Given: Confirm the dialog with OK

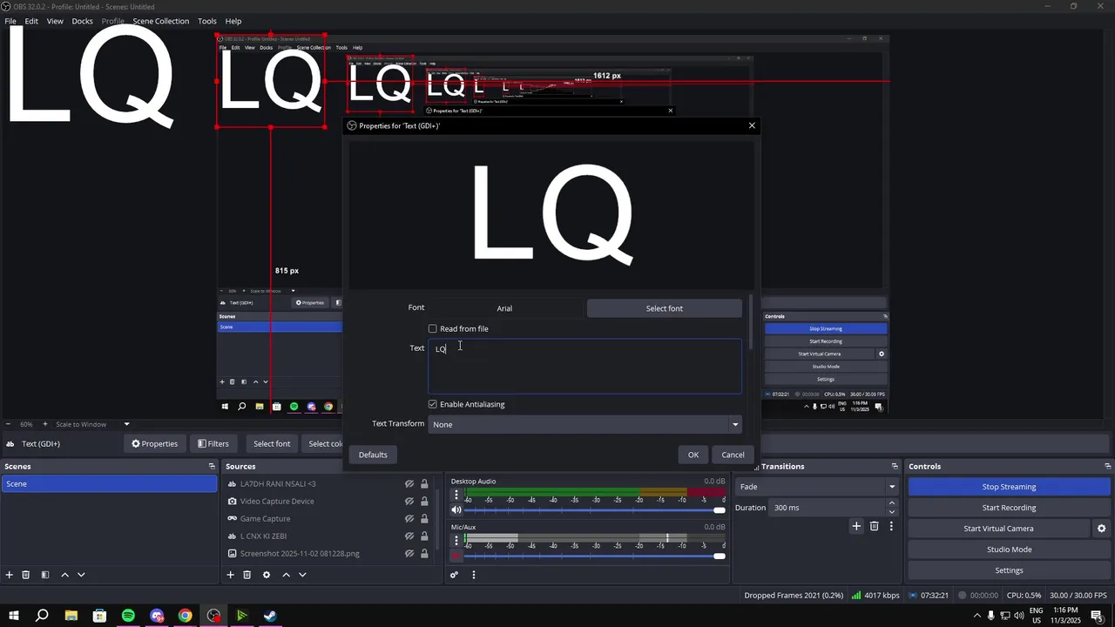Looking at the screenshot, I should point(693,455).
